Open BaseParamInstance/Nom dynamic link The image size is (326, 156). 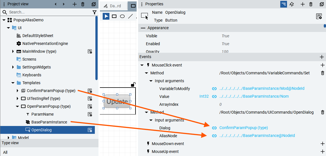[x=254, y=97]
